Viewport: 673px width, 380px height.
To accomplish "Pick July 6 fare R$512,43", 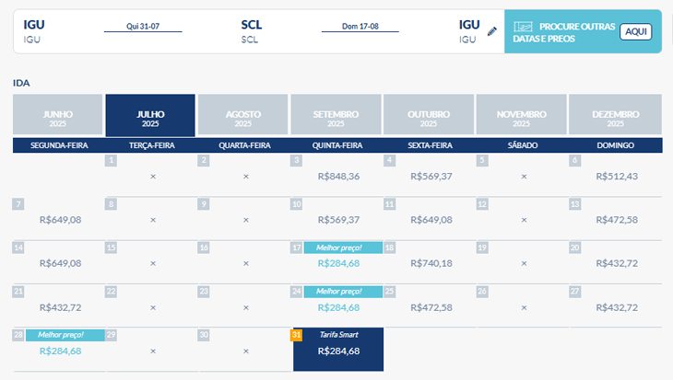I will 617,176.
